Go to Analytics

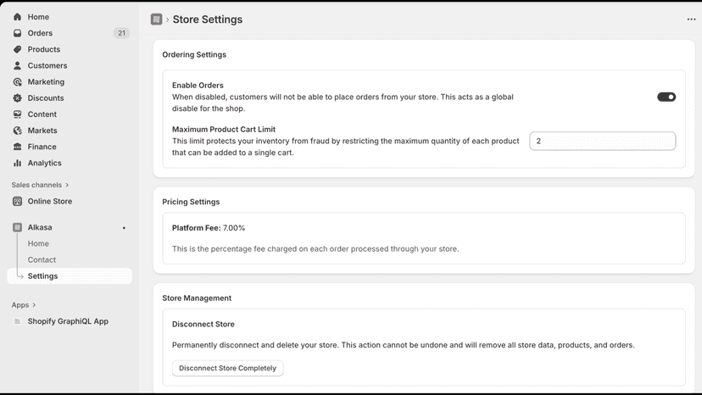point(44,163)
